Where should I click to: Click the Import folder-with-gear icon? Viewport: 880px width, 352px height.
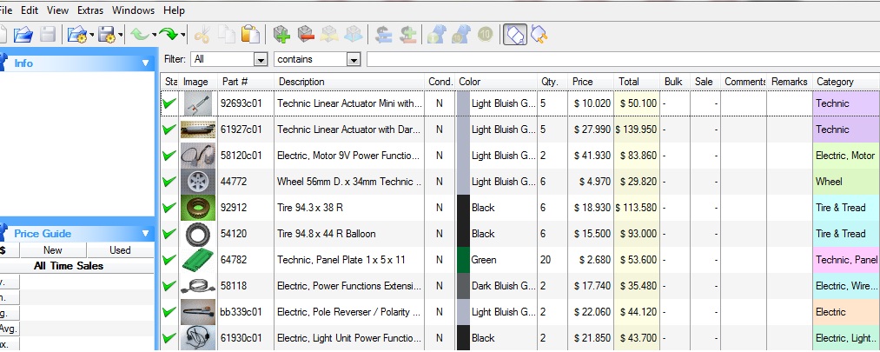[77, 35]
